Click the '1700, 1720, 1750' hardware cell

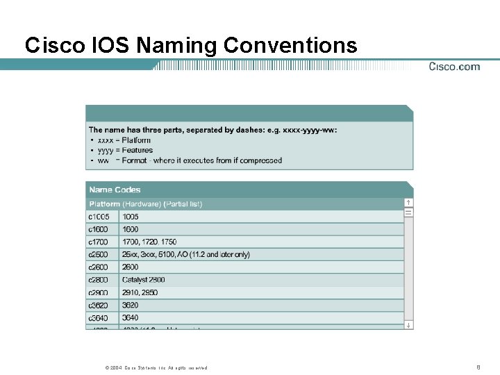click(x=262, y=242)
